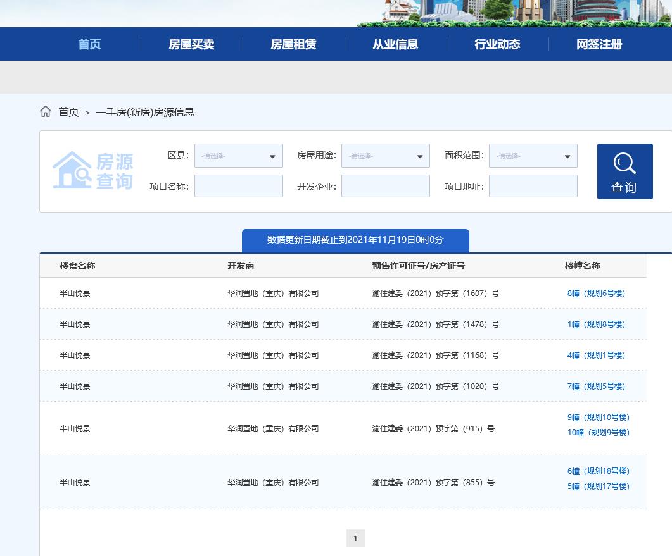Open the 房屋租赁 rental section

(293, 44)
